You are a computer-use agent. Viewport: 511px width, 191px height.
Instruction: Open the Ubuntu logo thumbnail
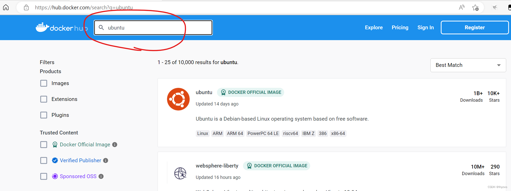tap(178, 99)
